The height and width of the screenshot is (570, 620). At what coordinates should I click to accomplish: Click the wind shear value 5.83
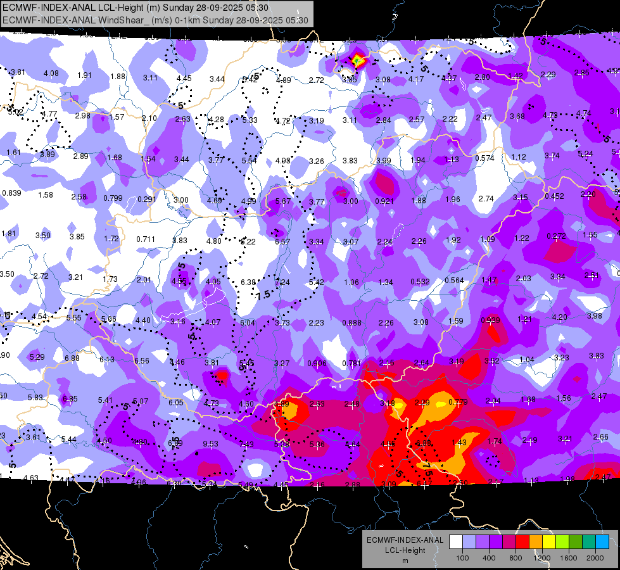[35, 397]
